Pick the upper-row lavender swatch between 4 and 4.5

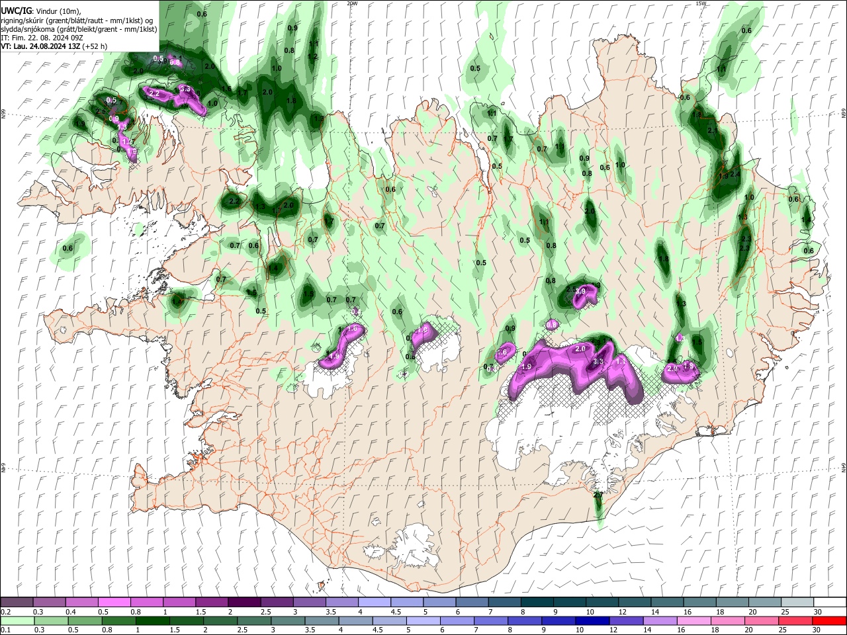tap(373, 603)
